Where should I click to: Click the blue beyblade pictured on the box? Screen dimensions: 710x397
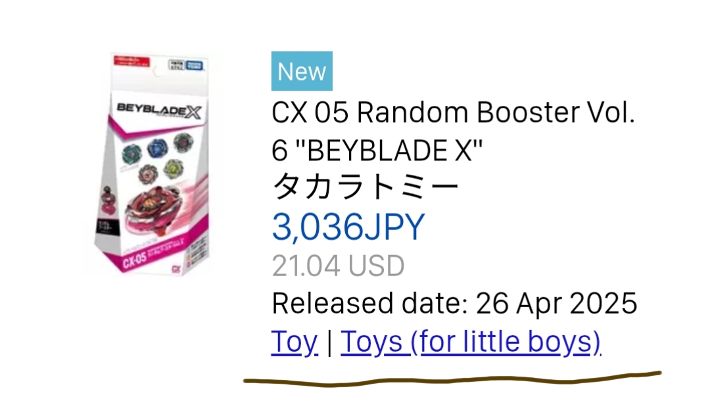coord(156,149)
